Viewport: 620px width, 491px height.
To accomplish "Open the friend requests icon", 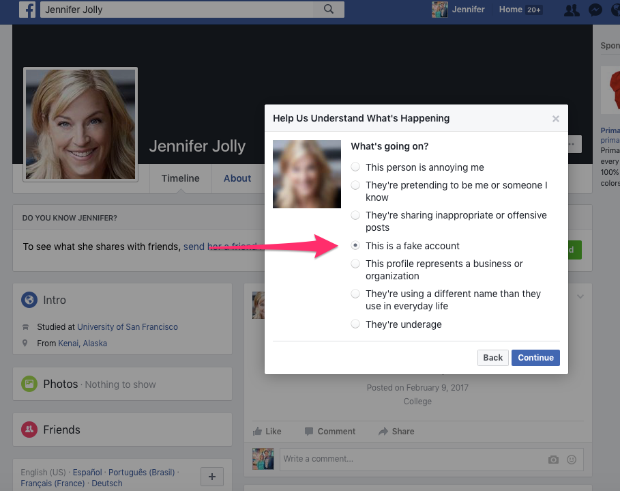I will point(572,10).
